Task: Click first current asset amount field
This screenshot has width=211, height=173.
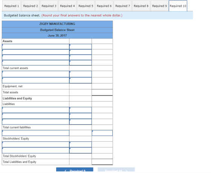Action: pos(81,47)
